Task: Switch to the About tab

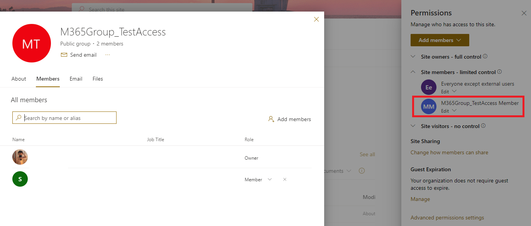Action: point(19,79)
